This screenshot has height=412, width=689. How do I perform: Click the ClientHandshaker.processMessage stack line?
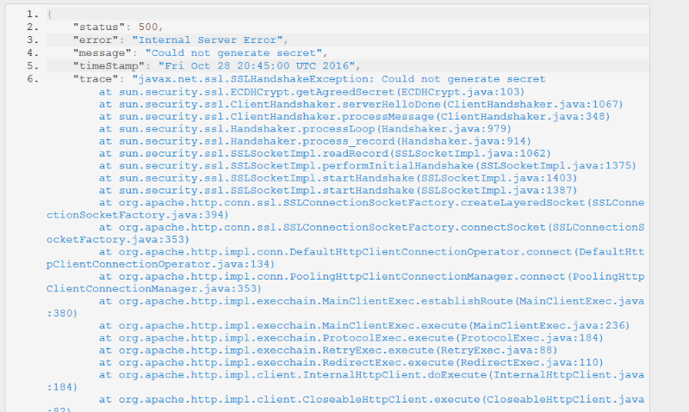point(354,116)
